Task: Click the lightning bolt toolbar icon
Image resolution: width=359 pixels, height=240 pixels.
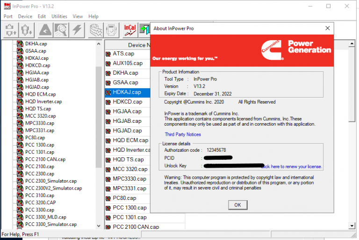Action: [x=77, y=30]
